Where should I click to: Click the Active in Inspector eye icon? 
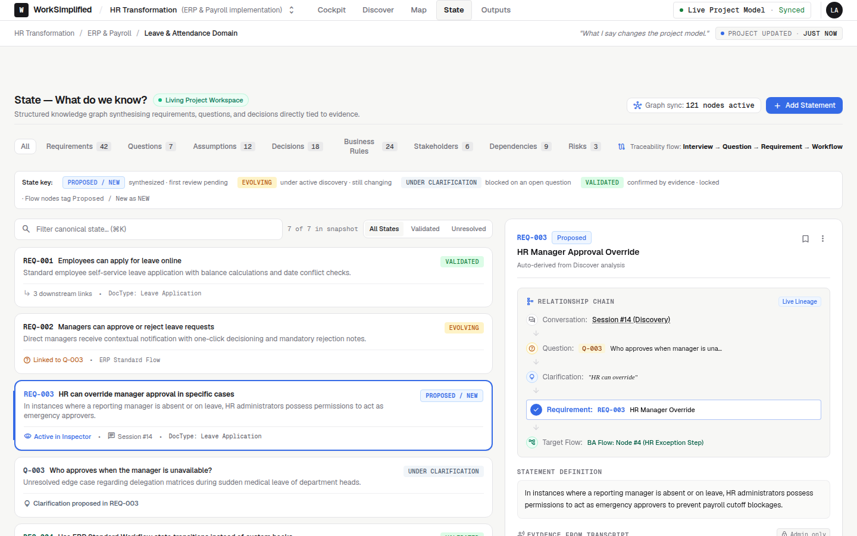(27, 437)
